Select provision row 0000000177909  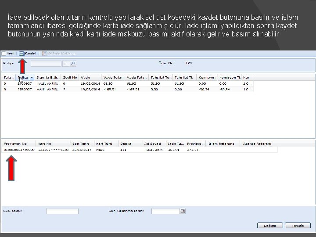click(x=140, y=150)
